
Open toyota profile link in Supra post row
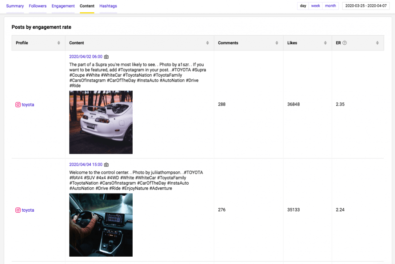pyautogui.click(x=28, y=105)
